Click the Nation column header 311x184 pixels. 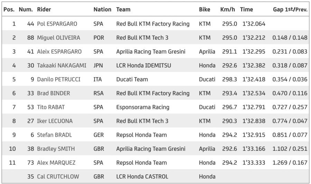point(102,10)
